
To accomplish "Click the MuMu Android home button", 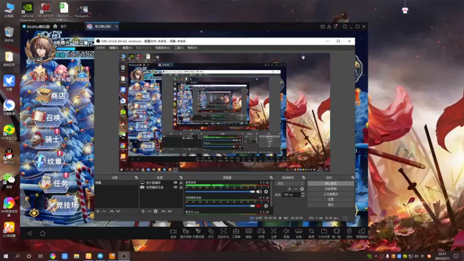I will pyautogui.click(x=42, y=234).
